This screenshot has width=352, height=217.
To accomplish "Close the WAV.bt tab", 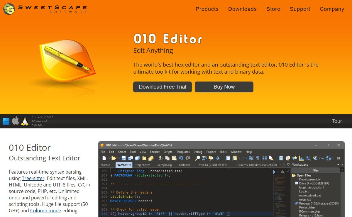I will (130, 165).
